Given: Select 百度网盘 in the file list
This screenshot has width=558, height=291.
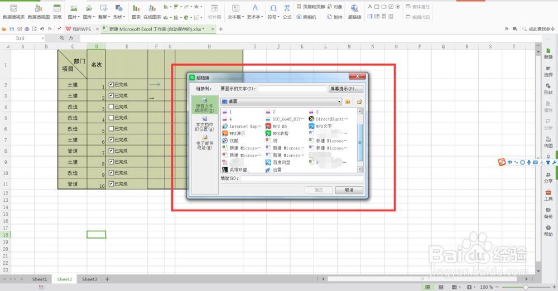Looking at the screenshot, I should click(x=278, y=162).
